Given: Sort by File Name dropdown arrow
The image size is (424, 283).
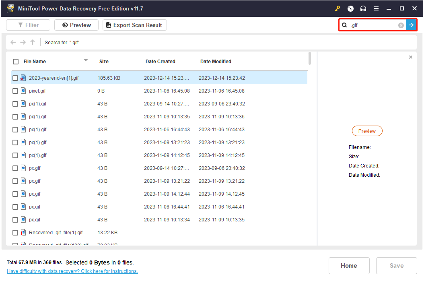Looking at the screenshot, I should point(86,60).
